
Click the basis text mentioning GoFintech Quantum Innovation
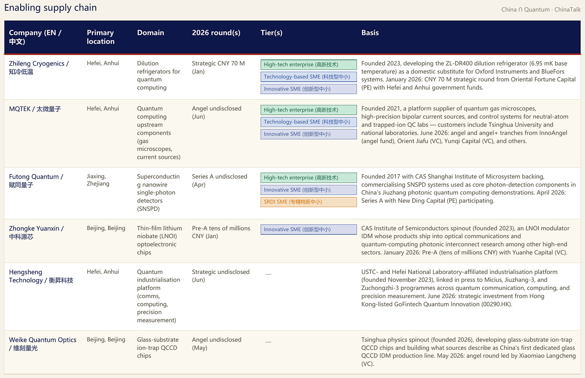466,288
